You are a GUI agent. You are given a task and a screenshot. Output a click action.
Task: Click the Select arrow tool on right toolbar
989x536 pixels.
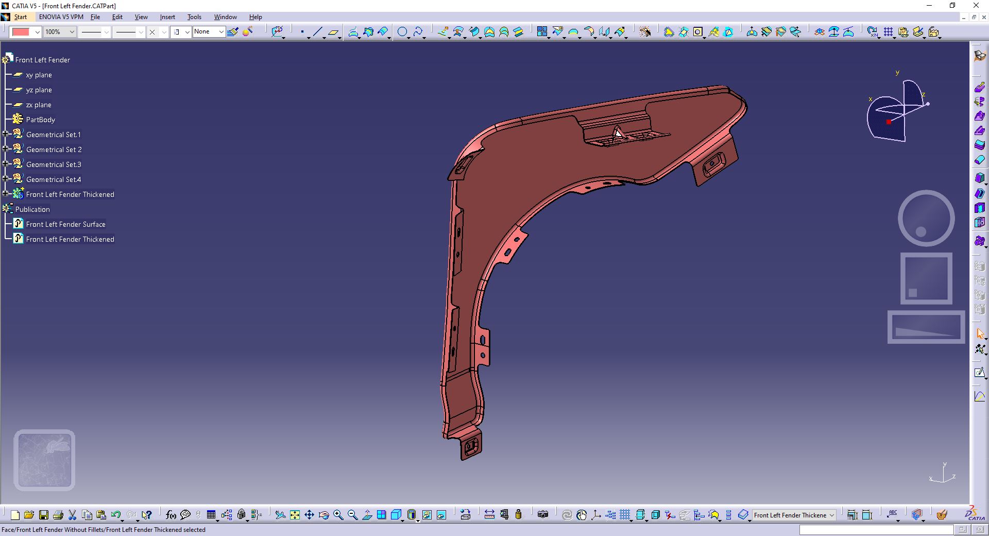click(980, 334)
